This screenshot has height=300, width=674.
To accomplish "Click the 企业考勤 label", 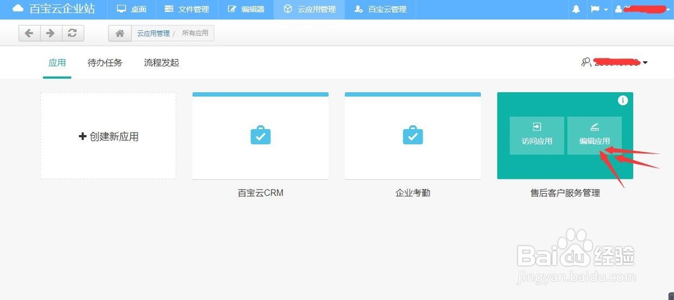I will coord(412,192).
